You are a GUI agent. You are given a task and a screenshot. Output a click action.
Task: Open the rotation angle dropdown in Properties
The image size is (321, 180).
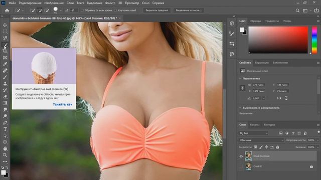coord(263,98)
